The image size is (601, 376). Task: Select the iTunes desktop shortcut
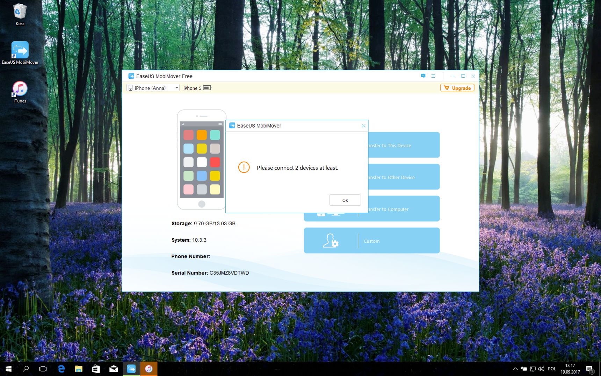tap(20, 92)
